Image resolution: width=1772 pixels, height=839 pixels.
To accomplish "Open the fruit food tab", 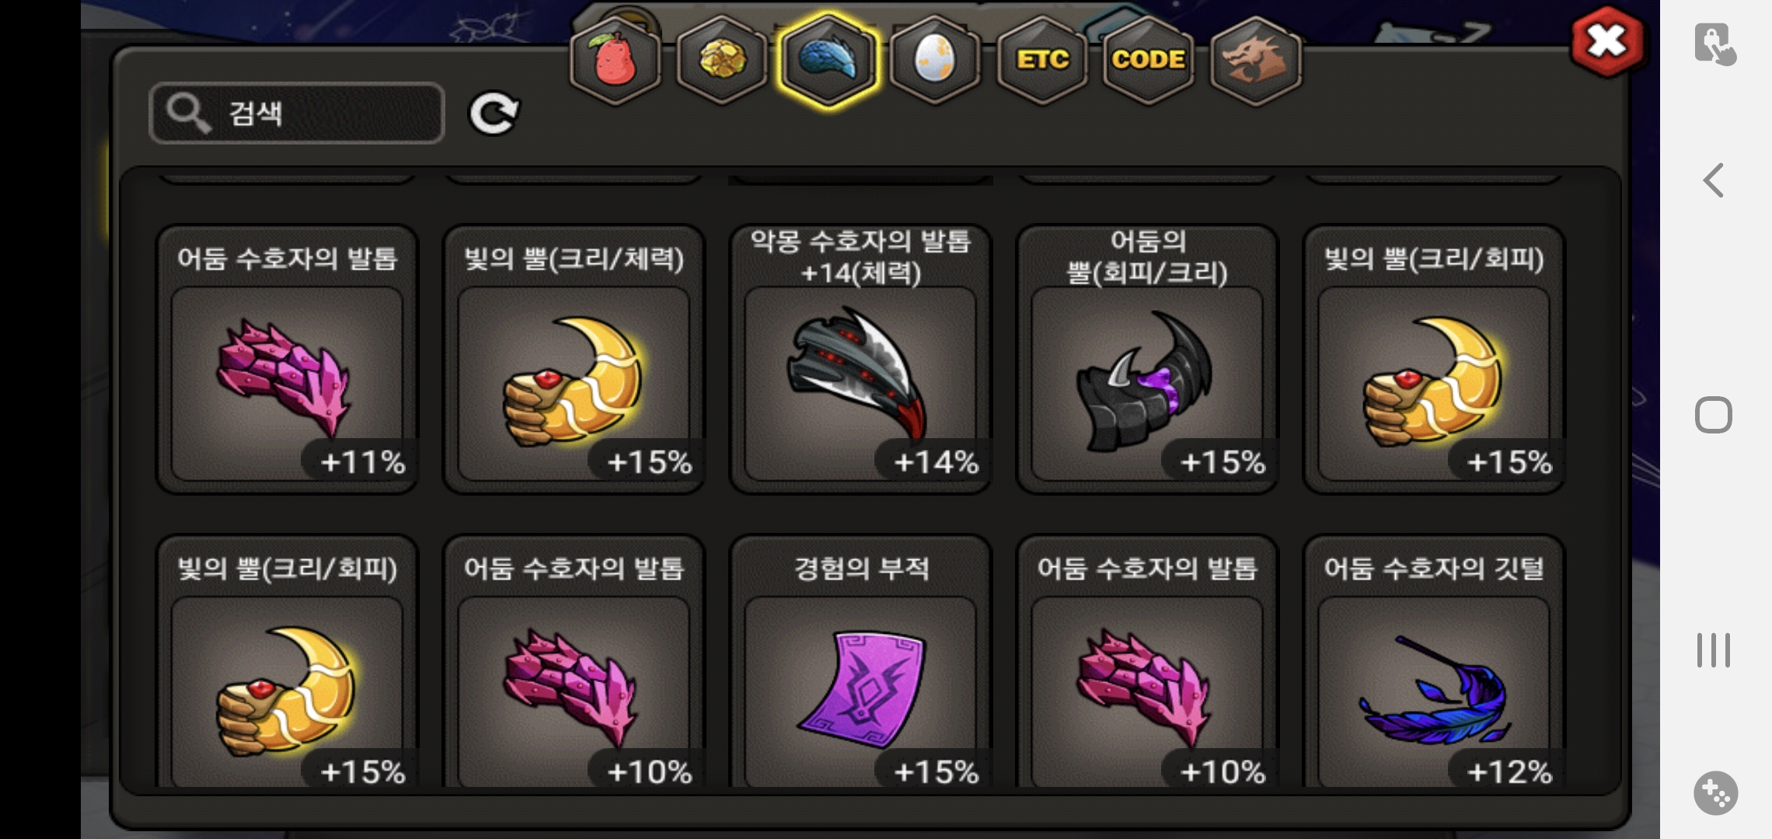I will [x=615, y=60].
